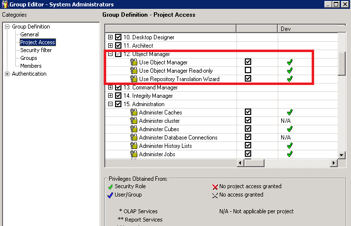Click green check for Repository Translation Wizard
The height and width of the screenshot is (226, 351).
coord(290,79)
